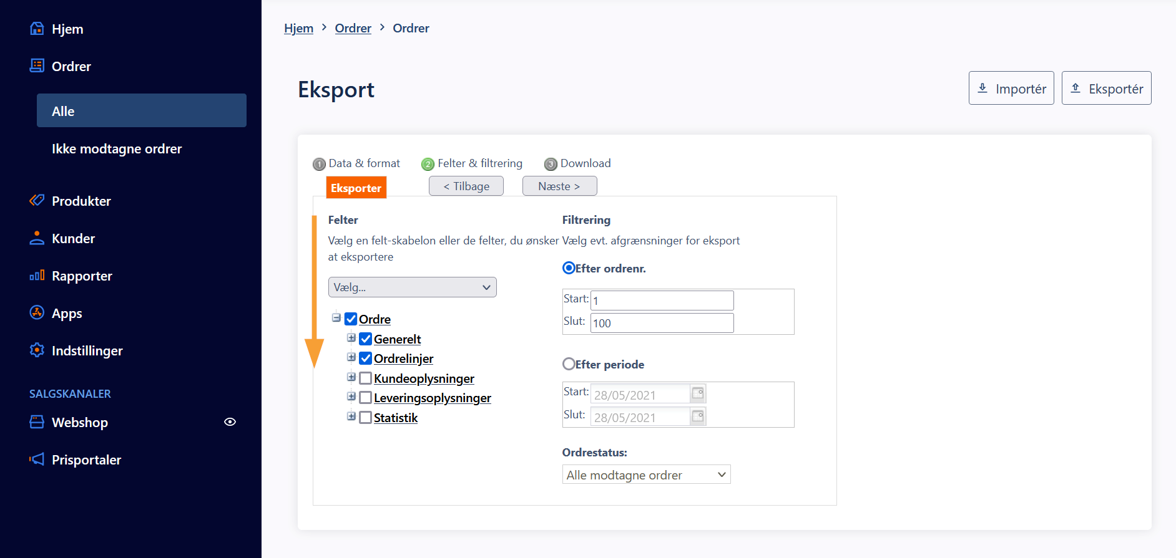Open Indstillinger in sidebar
The image size is (1176, 558).
87,350
